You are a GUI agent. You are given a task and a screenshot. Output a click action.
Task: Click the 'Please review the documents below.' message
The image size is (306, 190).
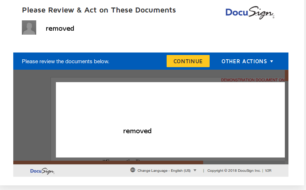pyautogui.click(x=66, y=61)
